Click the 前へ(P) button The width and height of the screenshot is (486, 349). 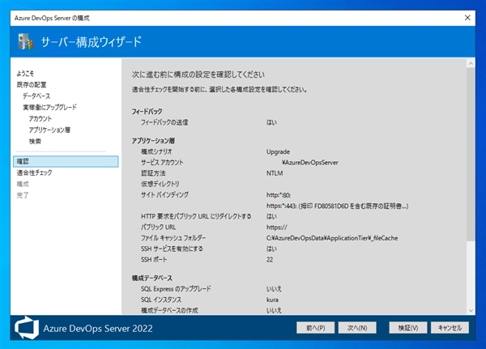pyautogui.click(x=316, y=328)
